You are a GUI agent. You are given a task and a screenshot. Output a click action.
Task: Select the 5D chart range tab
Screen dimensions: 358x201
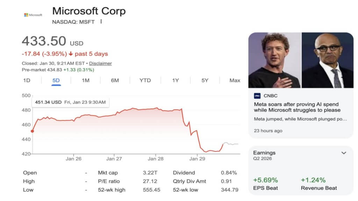[x=56, y=80]
